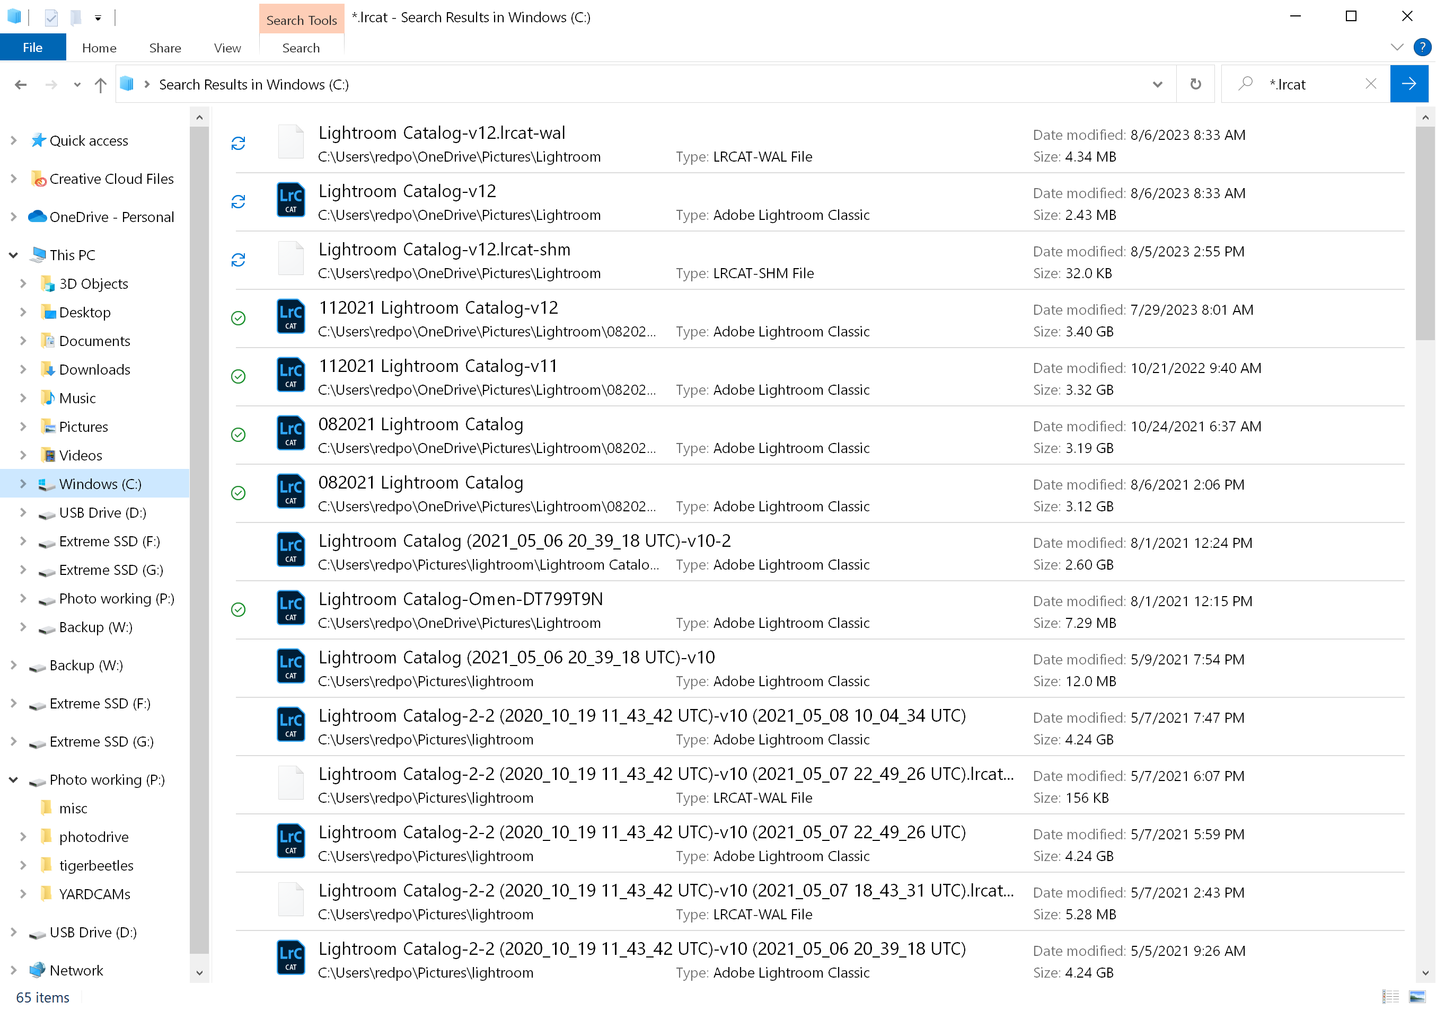Switch to details view button
Screen dimensions: 1436x1011
1390,996
